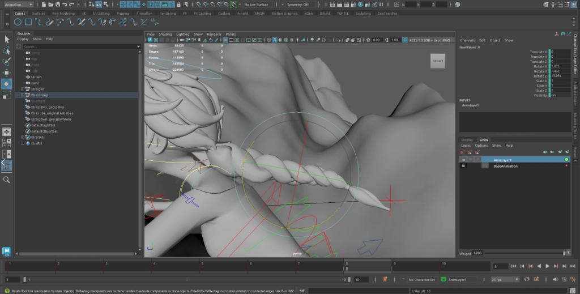Switch to the Rigging shelf tab

[x=123, y=14]
